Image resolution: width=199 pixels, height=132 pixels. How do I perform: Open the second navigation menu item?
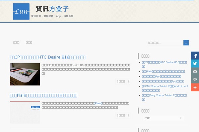coord(29,43)
